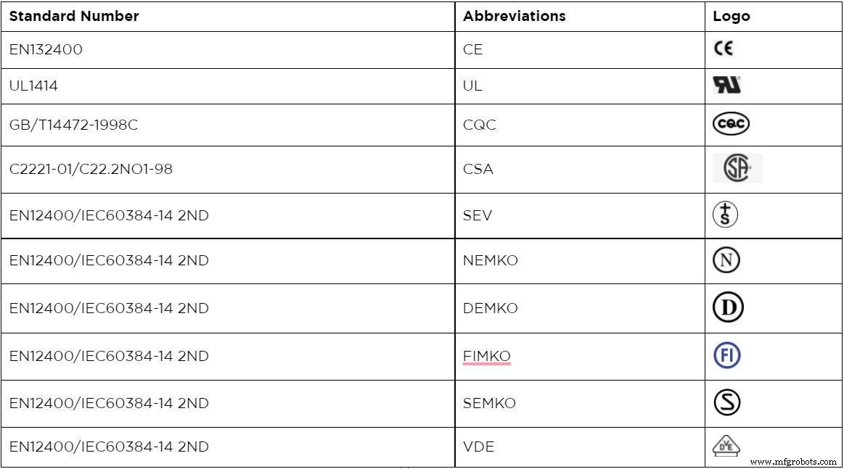
Task: Click the Abbreviations column header
Action: point(515,16)
